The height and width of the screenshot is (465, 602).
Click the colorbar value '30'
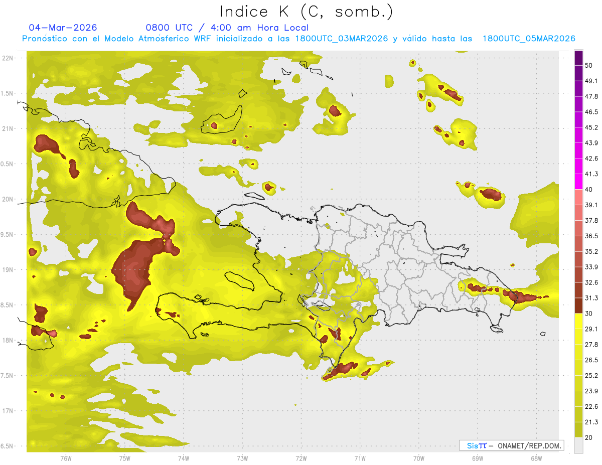[589, 314]
